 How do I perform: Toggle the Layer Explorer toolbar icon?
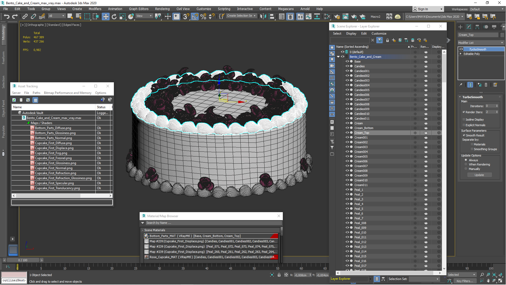tap(290, 16)
